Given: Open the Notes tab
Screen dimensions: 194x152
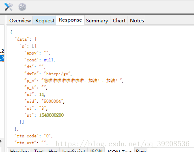Looking at the screenshot, I should tap(137, 21).
